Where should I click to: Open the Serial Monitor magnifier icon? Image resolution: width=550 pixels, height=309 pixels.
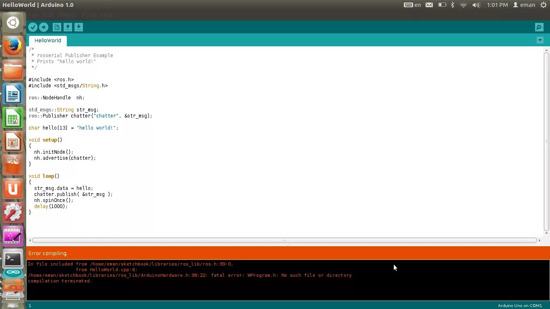(539, 27)
